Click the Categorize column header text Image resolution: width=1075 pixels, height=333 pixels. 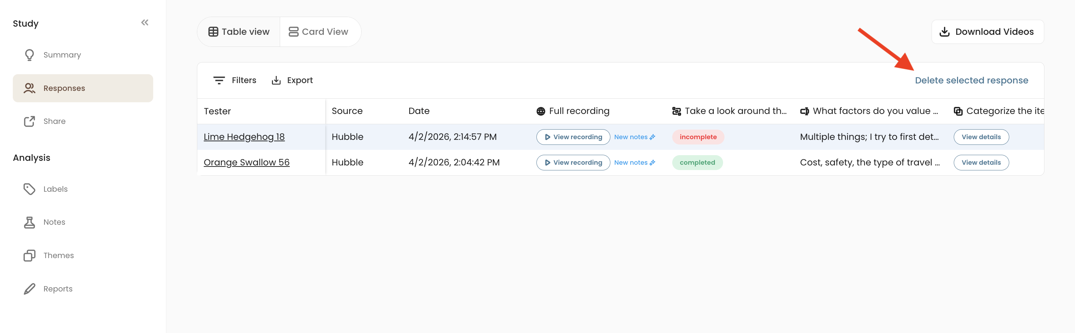tap(1005, 111)
